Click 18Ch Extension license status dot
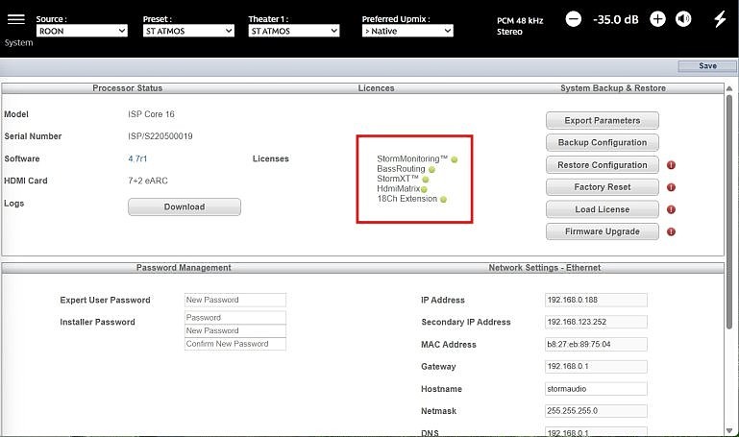The height and width of the screenshot is (437, 739). [443, 199]
